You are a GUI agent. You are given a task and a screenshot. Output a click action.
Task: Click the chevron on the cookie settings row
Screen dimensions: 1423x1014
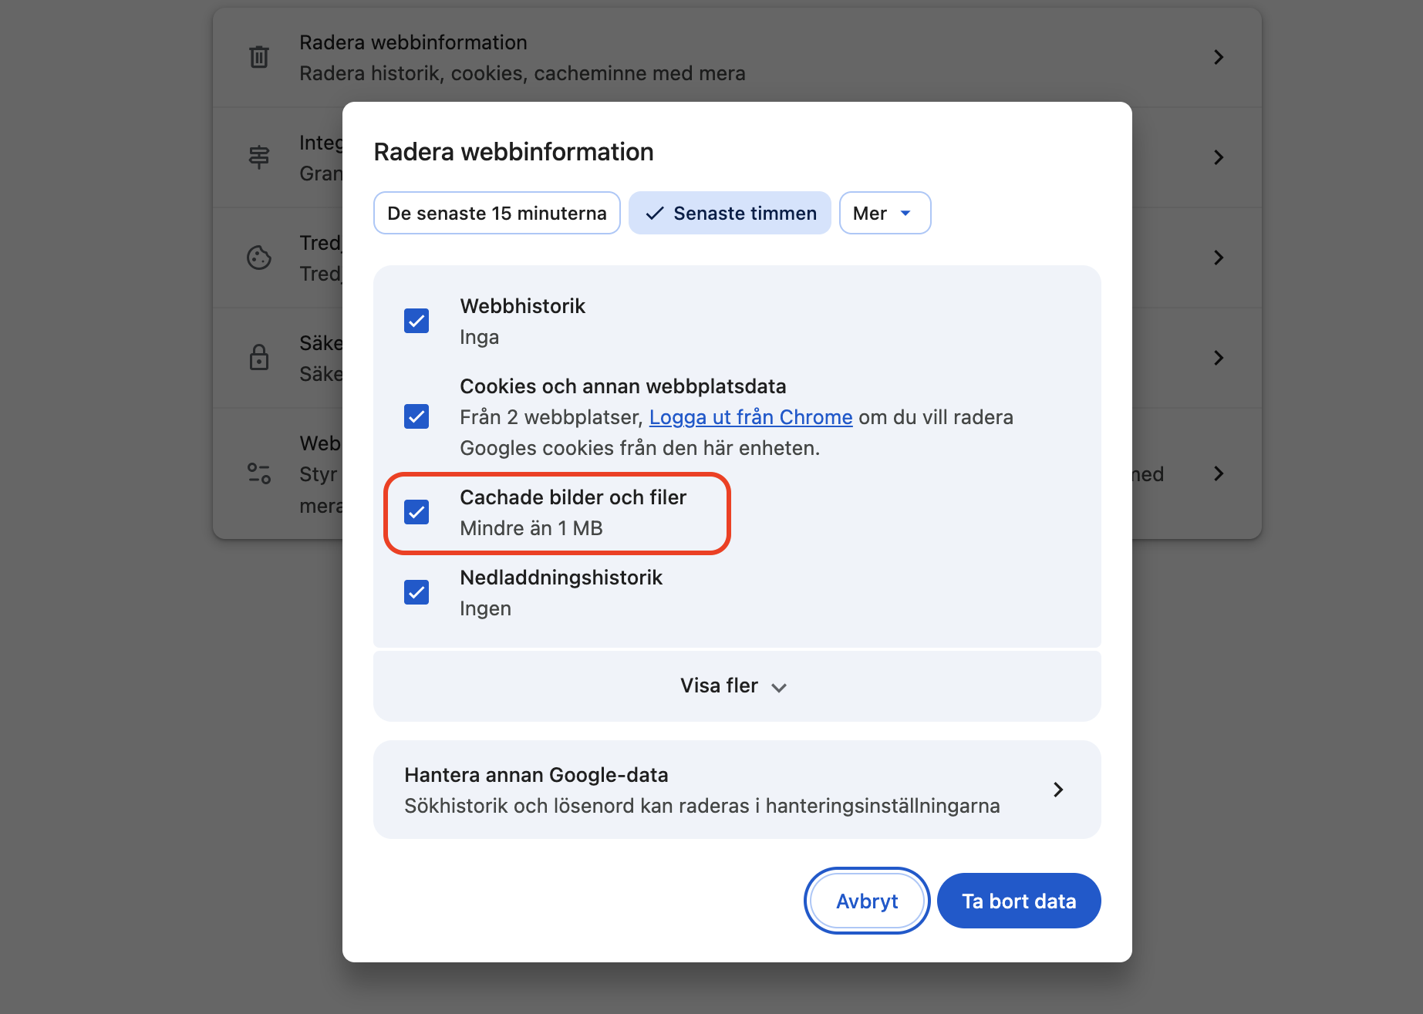(x=1219, y=258)
